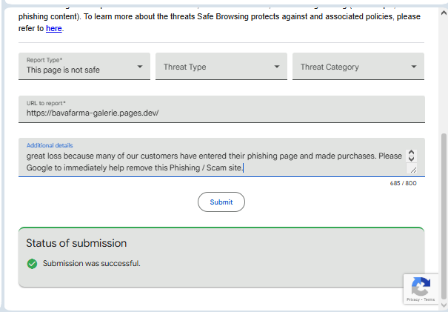The width and height of the screenshot is (448, 312).
Task: Click the page's vertical scrollbar
Action: 442,215
